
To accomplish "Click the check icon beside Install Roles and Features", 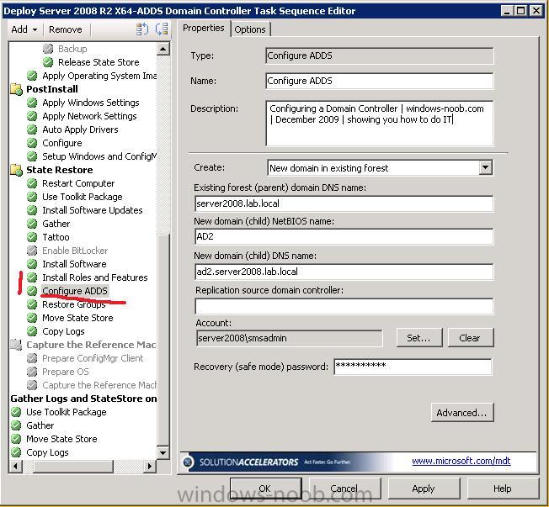I will click(x=32, y=277).
